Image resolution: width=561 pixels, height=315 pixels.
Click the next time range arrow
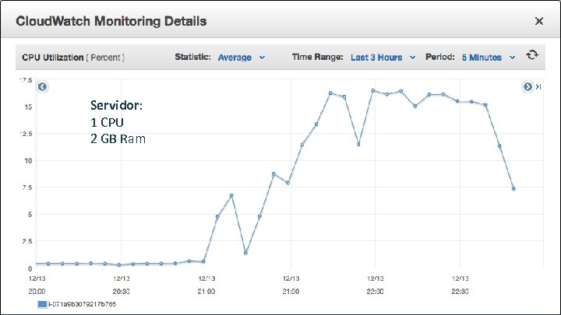pyautogui.click(x=527, y=86)
